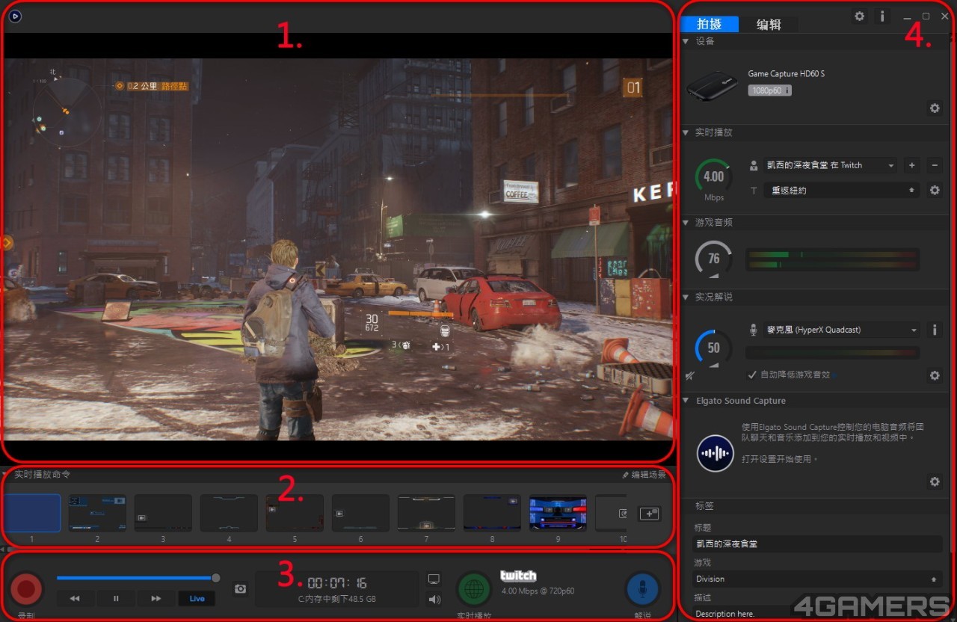
Task: Click the playback position slider handle
Action: [216, 577]
